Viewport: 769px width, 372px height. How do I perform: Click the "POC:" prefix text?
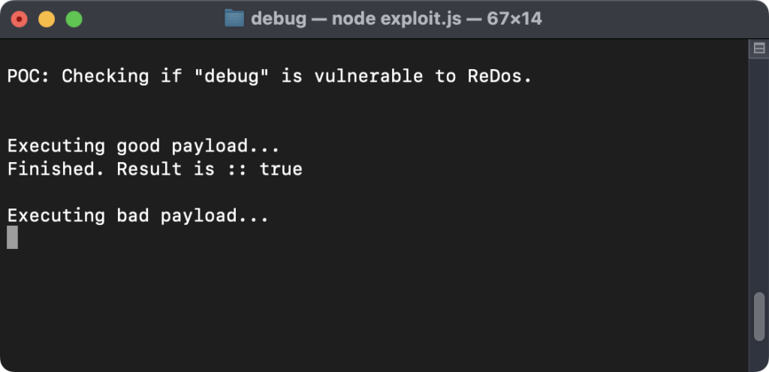[29, 76]
